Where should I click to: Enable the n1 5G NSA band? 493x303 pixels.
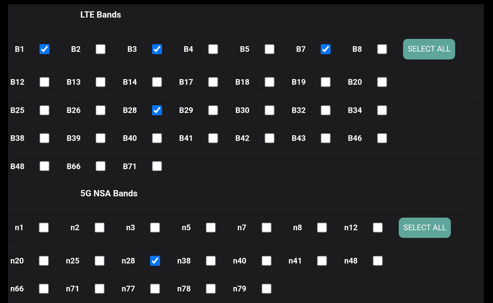coord(44,227)
